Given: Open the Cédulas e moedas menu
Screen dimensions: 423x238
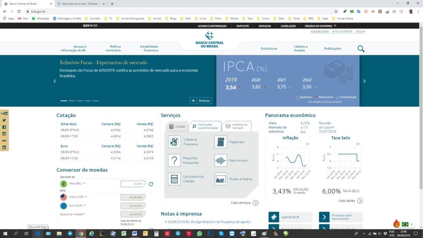Looking at the screenshot, I should tap(301, 49).
